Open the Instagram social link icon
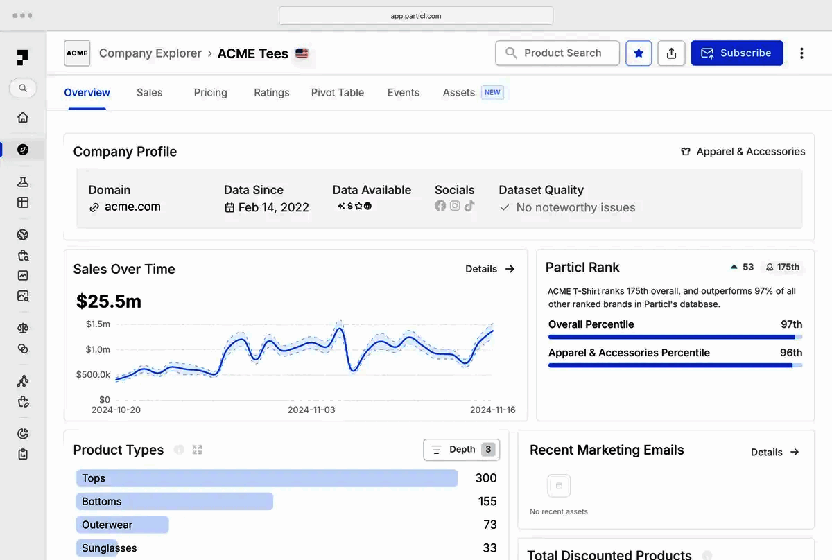The width and height of the screenshot is (832, 560). [x=455, y=206]
